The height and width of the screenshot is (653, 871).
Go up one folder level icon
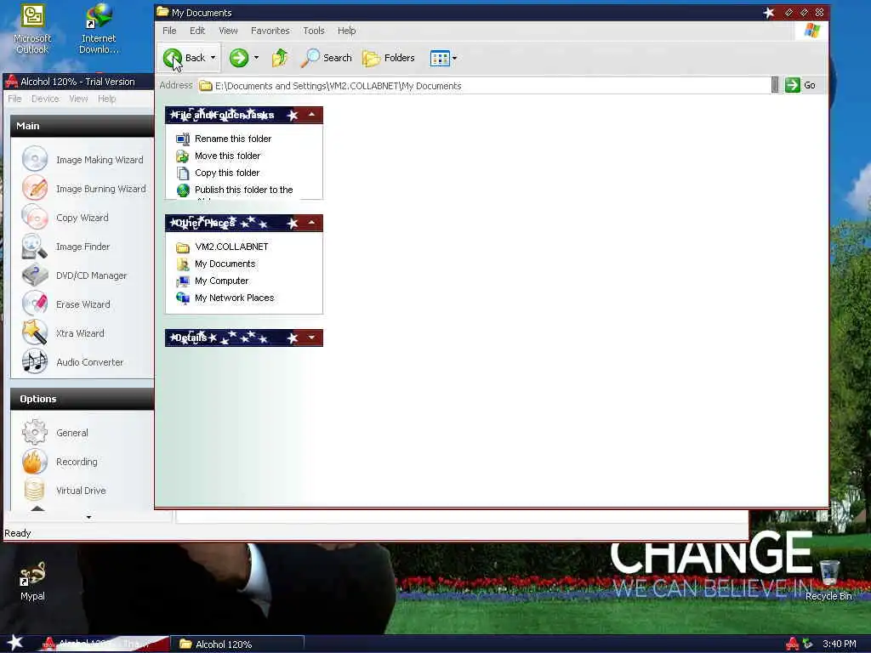279,58
